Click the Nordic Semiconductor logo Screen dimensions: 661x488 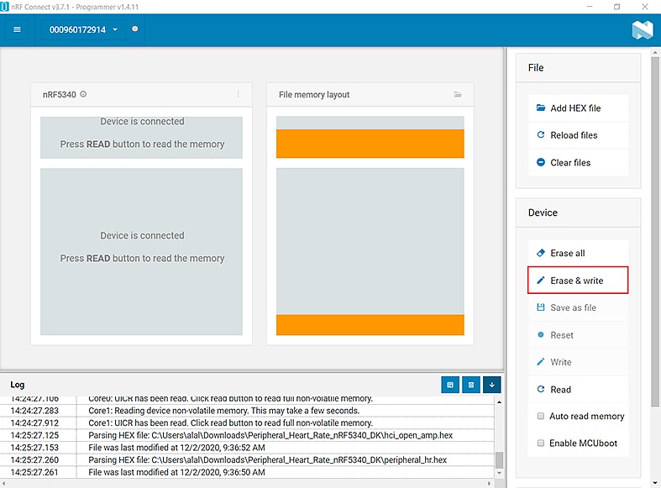[642, 30]
